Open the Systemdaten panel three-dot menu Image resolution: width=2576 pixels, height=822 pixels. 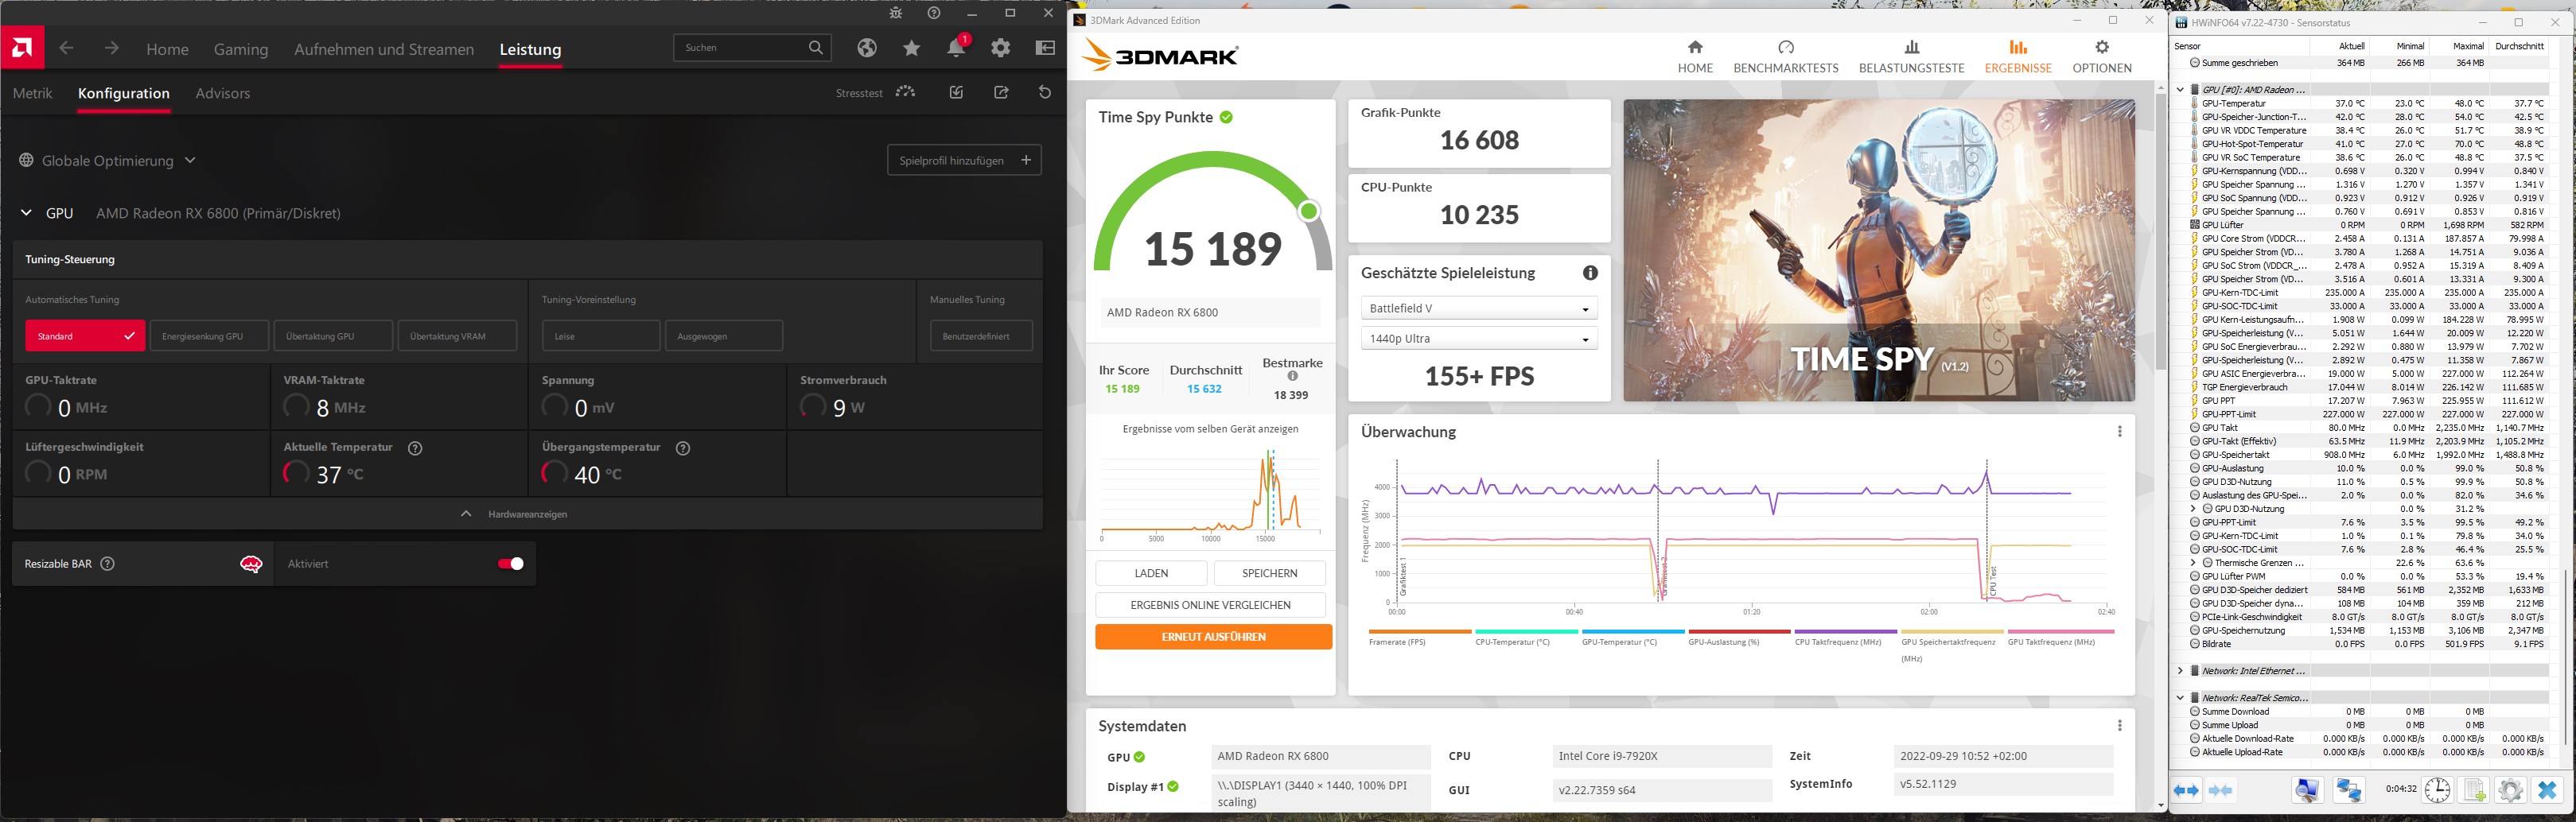click(x=2119, y=726)
